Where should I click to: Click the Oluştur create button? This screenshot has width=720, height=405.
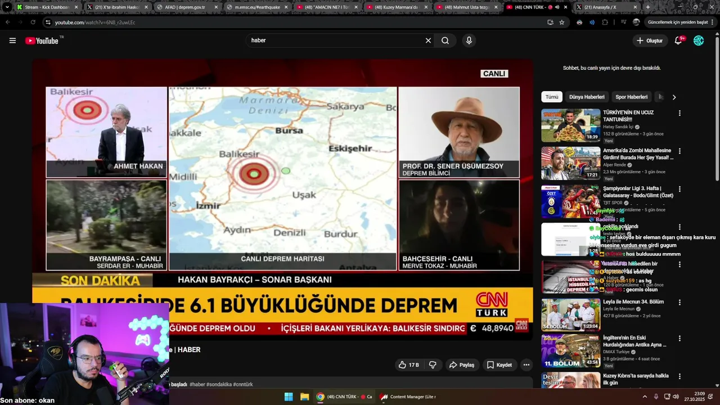tap(650, 40)
